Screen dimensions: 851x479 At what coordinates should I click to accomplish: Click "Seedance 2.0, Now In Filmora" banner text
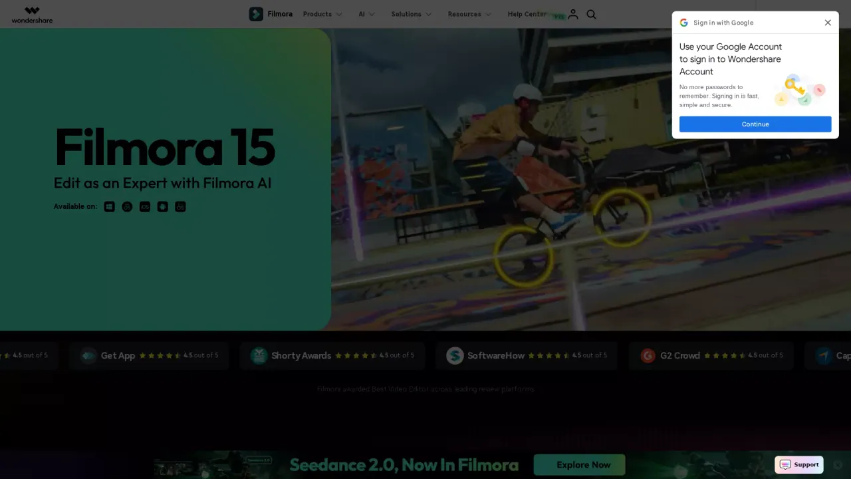coord(404,465)
